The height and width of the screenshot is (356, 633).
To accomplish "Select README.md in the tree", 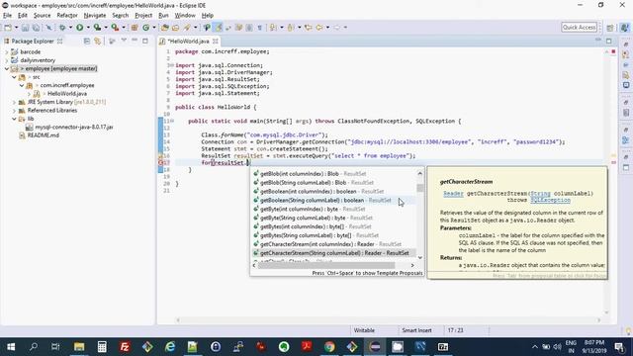I will (44, 135).
